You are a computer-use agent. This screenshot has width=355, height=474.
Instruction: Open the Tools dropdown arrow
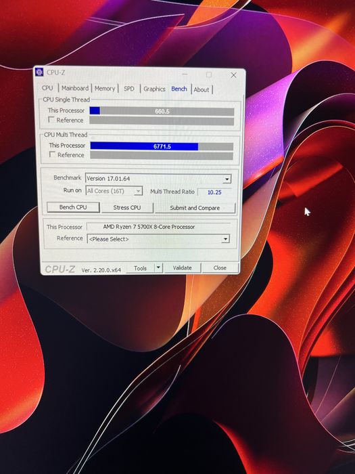coord(158,268)
